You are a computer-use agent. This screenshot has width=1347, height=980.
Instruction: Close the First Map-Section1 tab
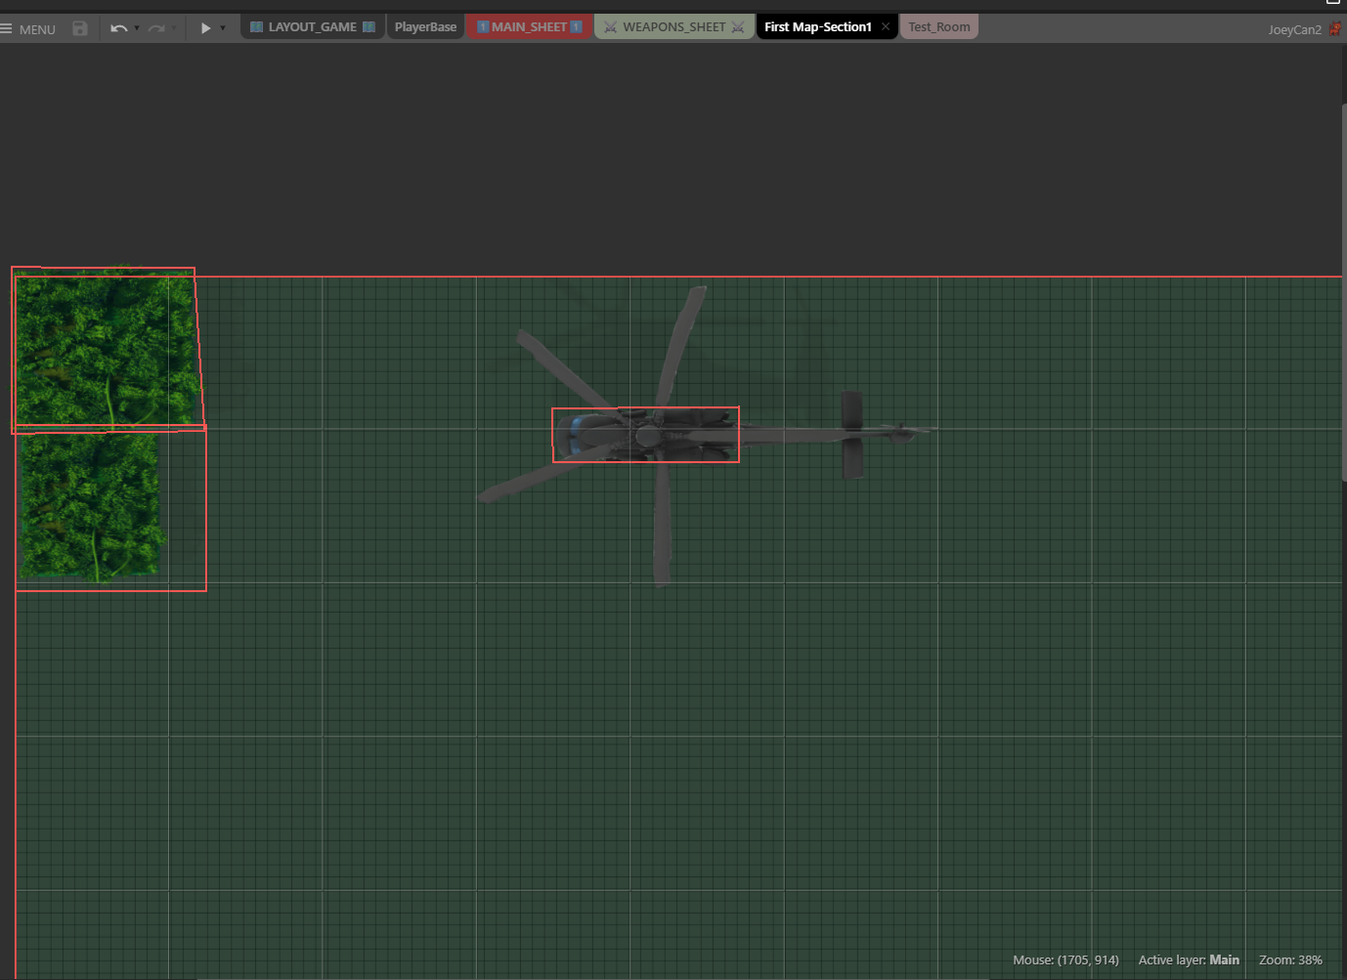click(x=886, y=26)
